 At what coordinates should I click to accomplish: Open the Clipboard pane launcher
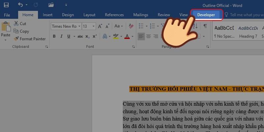[47, 47]
